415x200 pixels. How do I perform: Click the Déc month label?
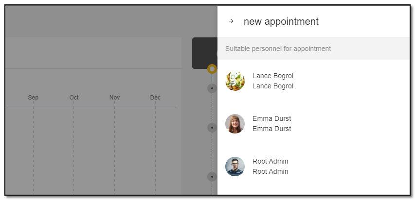[155, 98]
